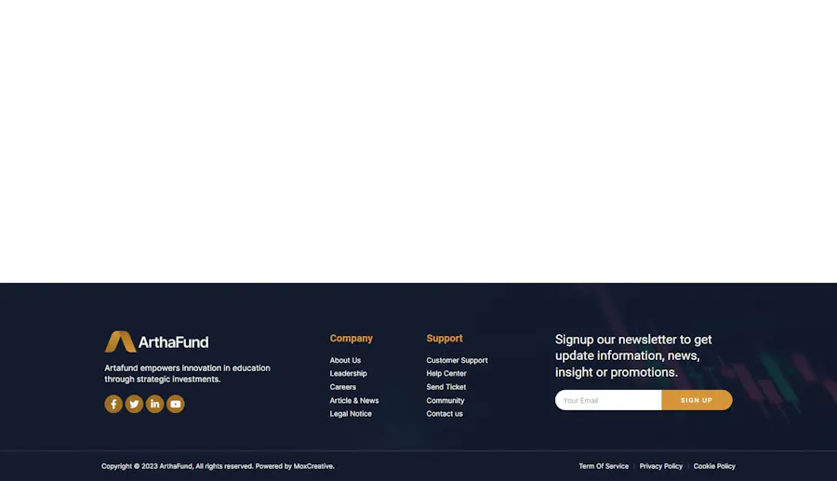Click the 'Signup our newsletter' heading text
Viewport: 837px width, 481px height.
(x=633, y=356)
